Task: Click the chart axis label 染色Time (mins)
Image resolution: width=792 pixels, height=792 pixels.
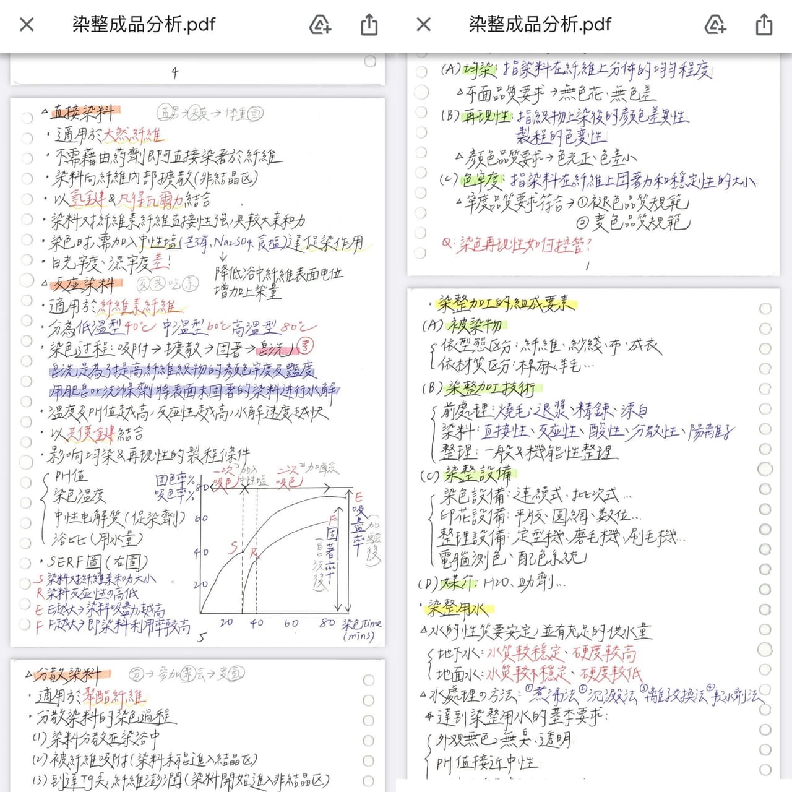Action: [x=361, y=629]
